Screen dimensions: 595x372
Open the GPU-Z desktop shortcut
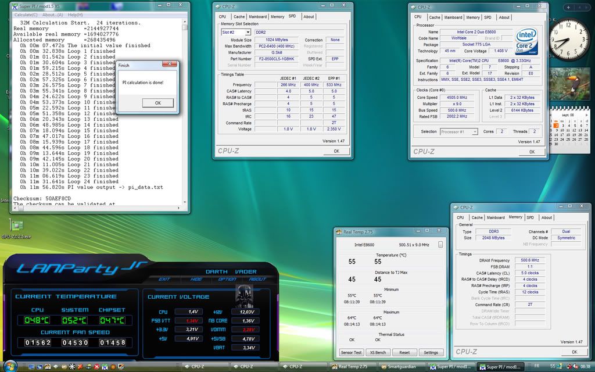point(17,226)
